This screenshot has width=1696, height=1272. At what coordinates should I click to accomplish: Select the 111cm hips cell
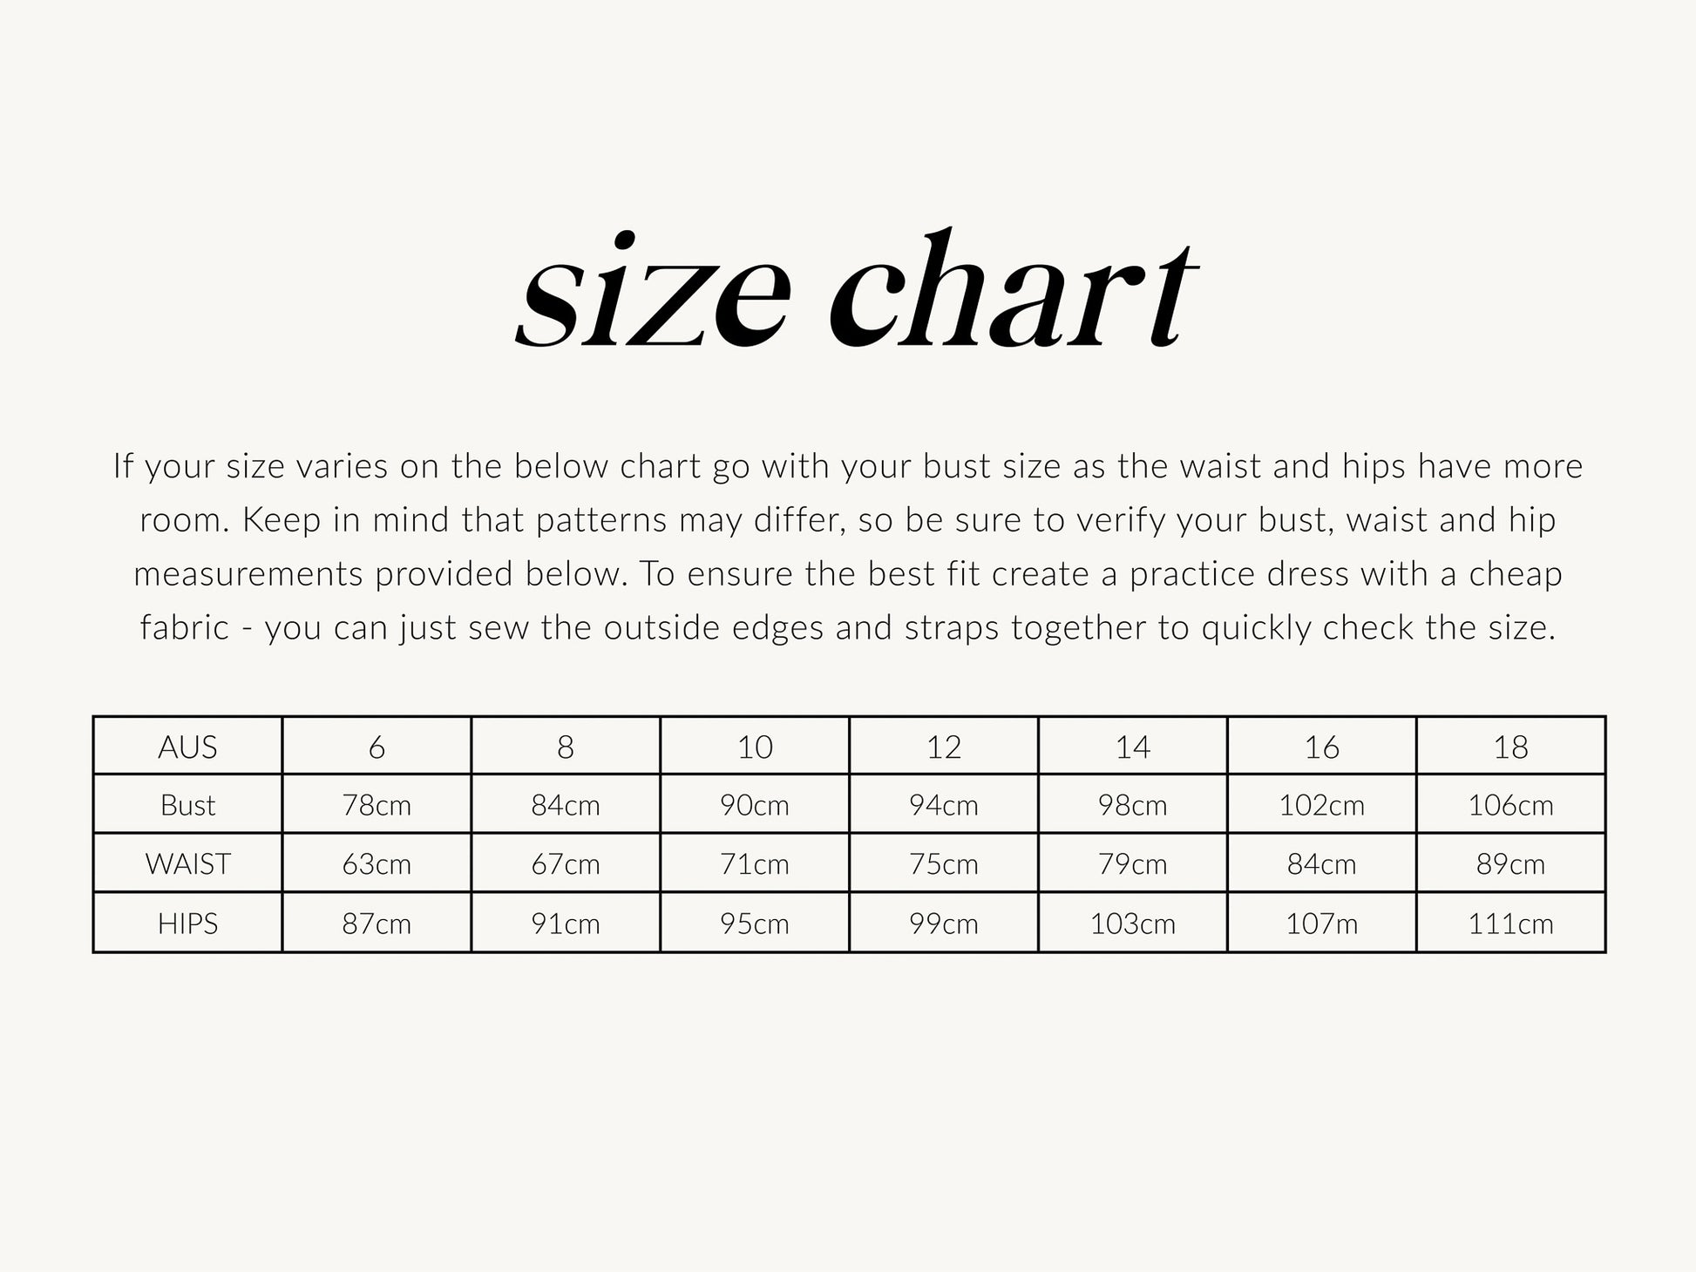click(1511, 924)
